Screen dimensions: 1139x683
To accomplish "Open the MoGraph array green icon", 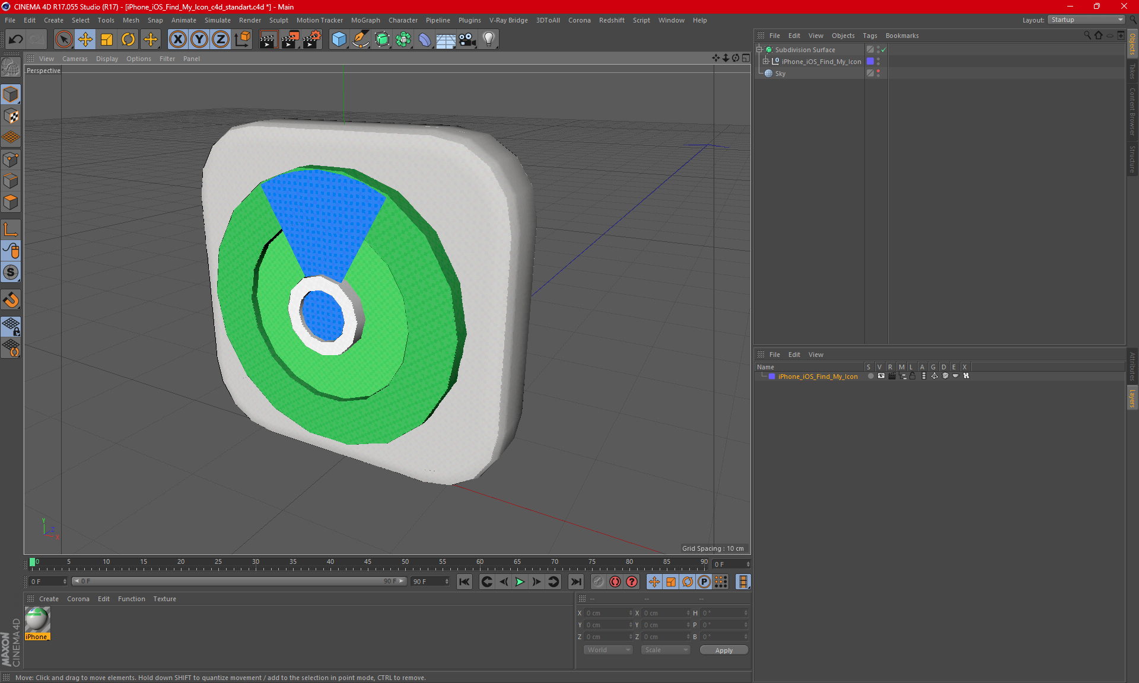I will click(x=403, y=40).
